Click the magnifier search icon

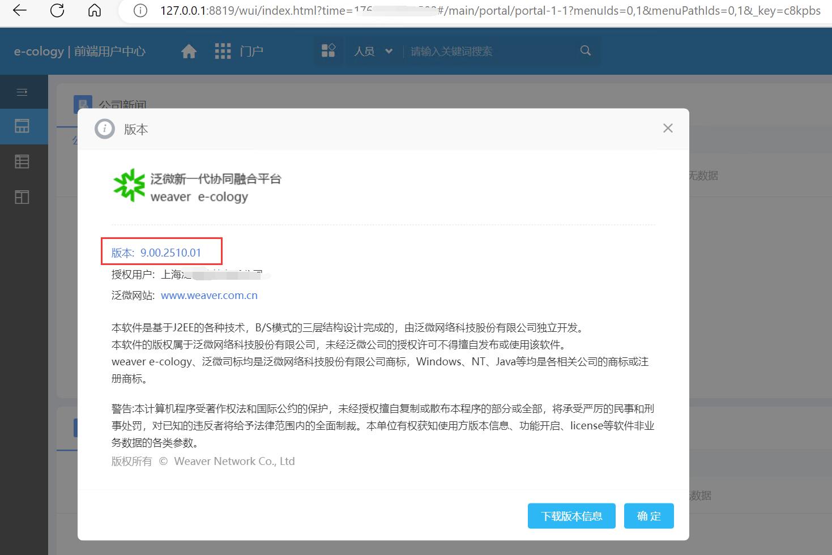point(586,51)
